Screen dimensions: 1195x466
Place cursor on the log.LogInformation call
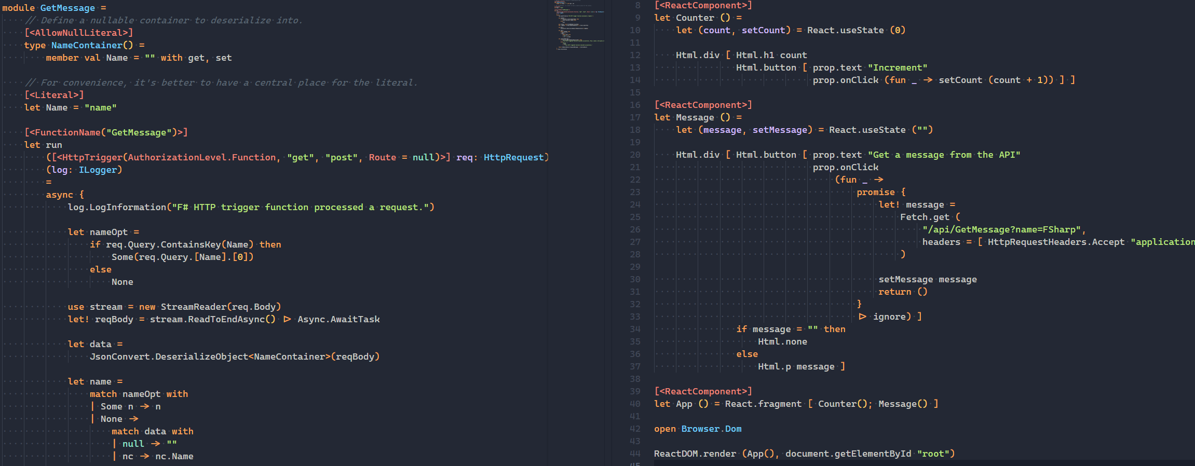[x=117, y=207]
